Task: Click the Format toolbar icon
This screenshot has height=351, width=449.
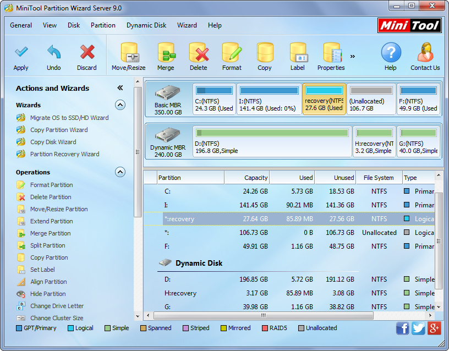Action: (x=232, y=53)
